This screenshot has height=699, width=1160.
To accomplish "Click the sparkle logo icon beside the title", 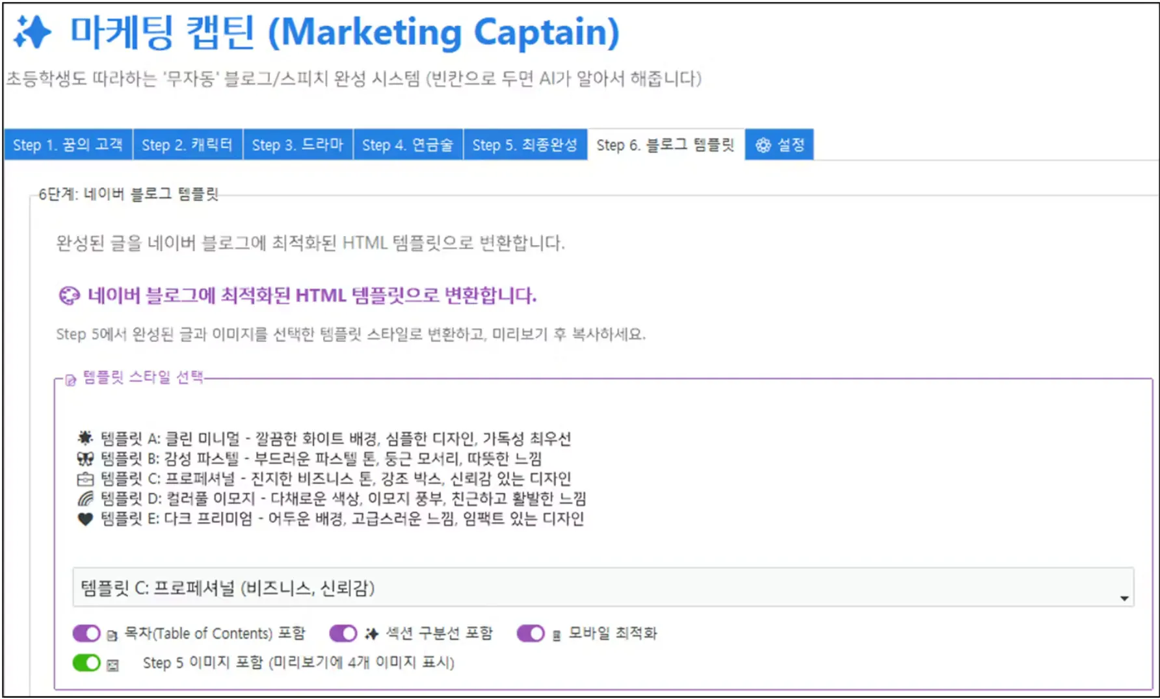I will tap(34, 31).
